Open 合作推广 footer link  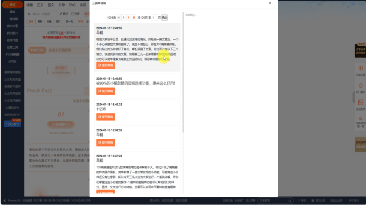click(239, 201)
